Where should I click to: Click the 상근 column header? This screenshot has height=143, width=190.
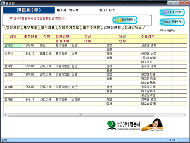click(x=88, y=37)
